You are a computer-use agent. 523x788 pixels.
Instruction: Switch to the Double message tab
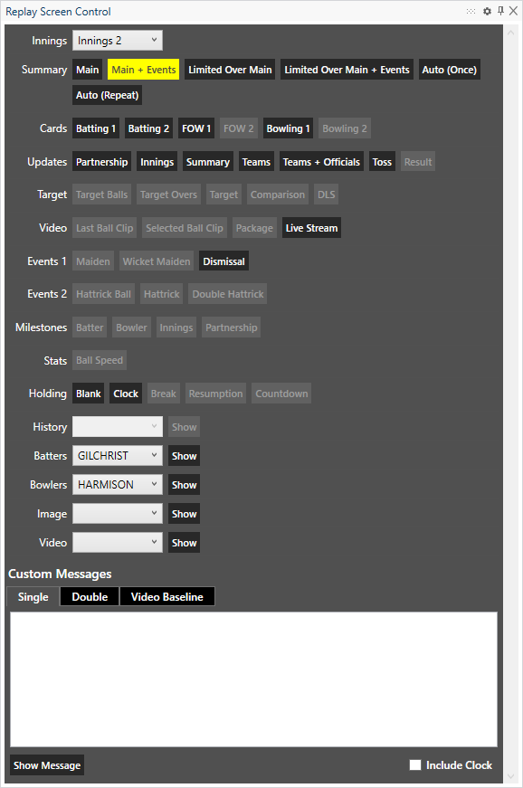[x=90, y=596]
